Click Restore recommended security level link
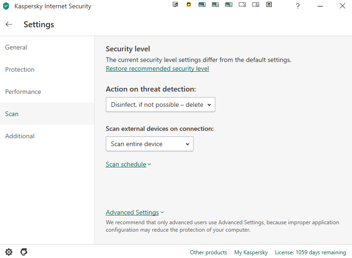352x258 pixels. click(x=157, y=68)
